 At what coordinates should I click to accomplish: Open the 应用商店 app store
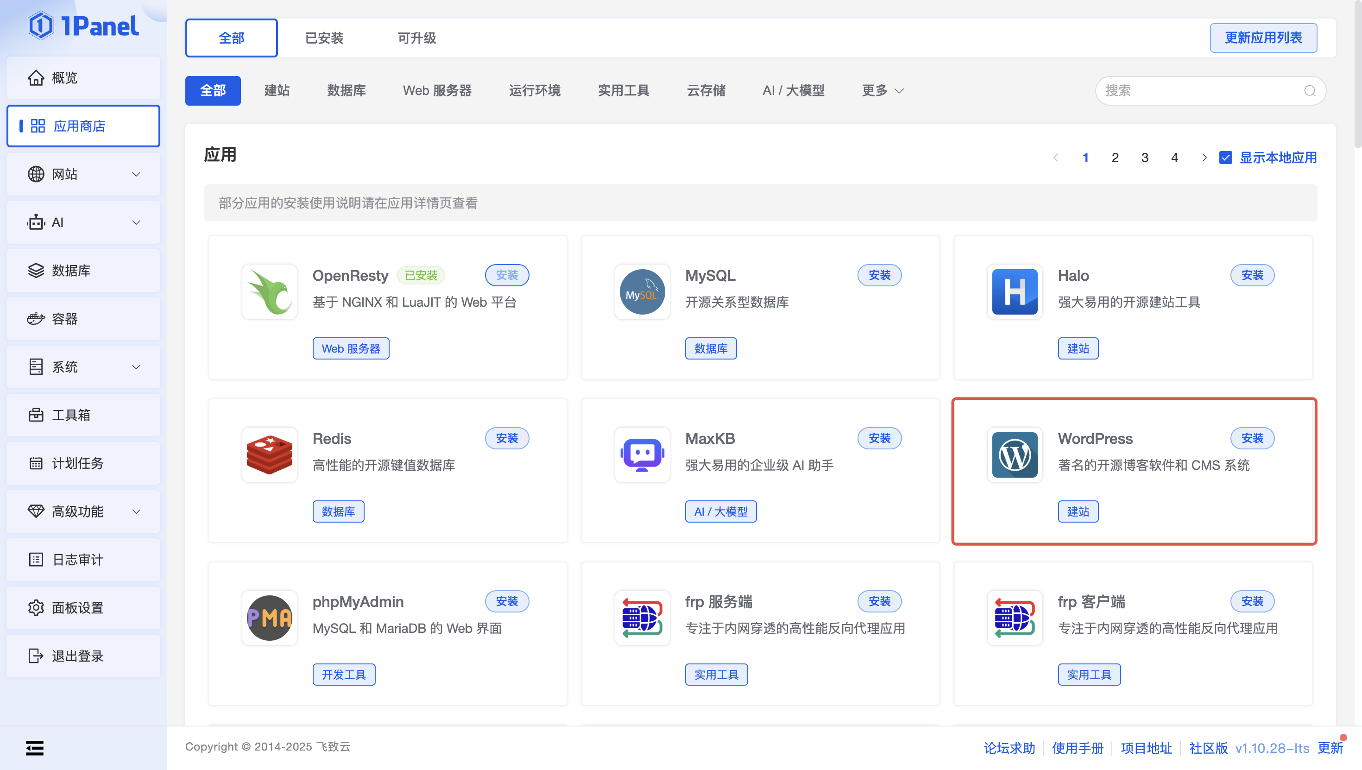pos(83,126)
